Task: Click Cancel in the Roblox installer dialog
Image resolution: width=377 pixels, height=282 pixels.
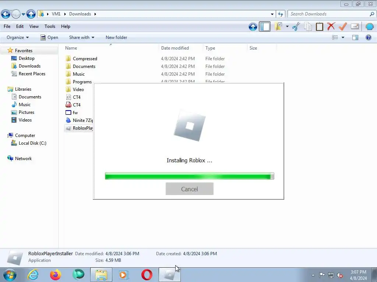Action: click(190, 189)
